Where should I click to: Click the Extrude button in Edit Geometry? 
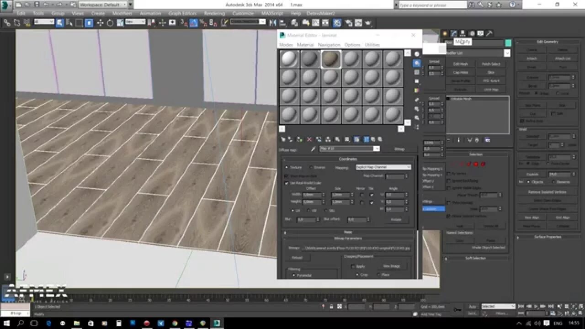[532, 78]
